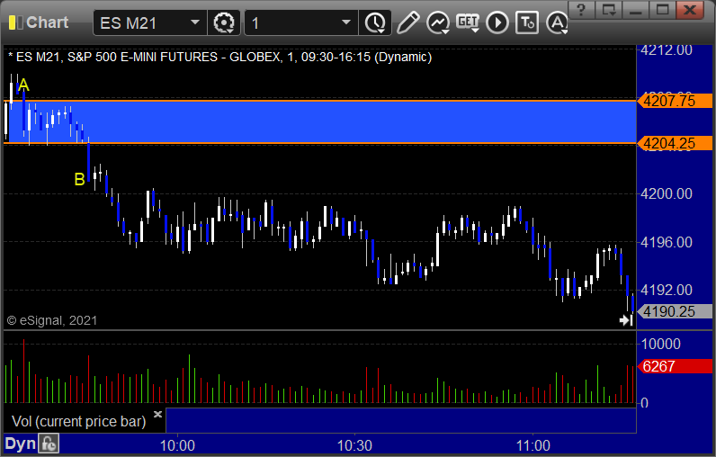Click the yellow Chart window icon
This screenshot has height=457, width=716.
click(x=15, y=22)
